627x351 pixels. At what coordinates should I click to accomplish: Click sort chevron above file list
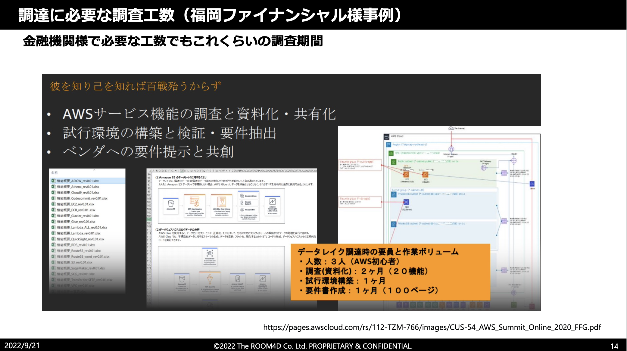pyautogui.click(x=94, y=170)
